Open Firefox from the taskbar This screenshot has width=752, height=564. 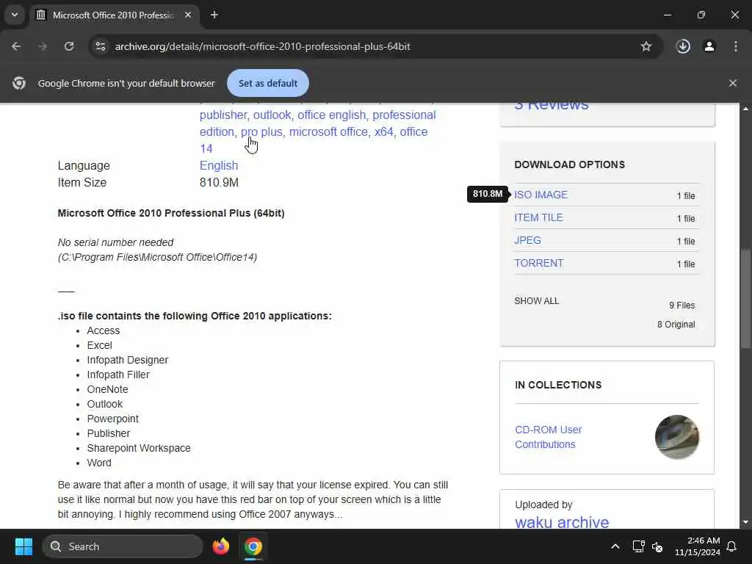[x=220, y=546]
